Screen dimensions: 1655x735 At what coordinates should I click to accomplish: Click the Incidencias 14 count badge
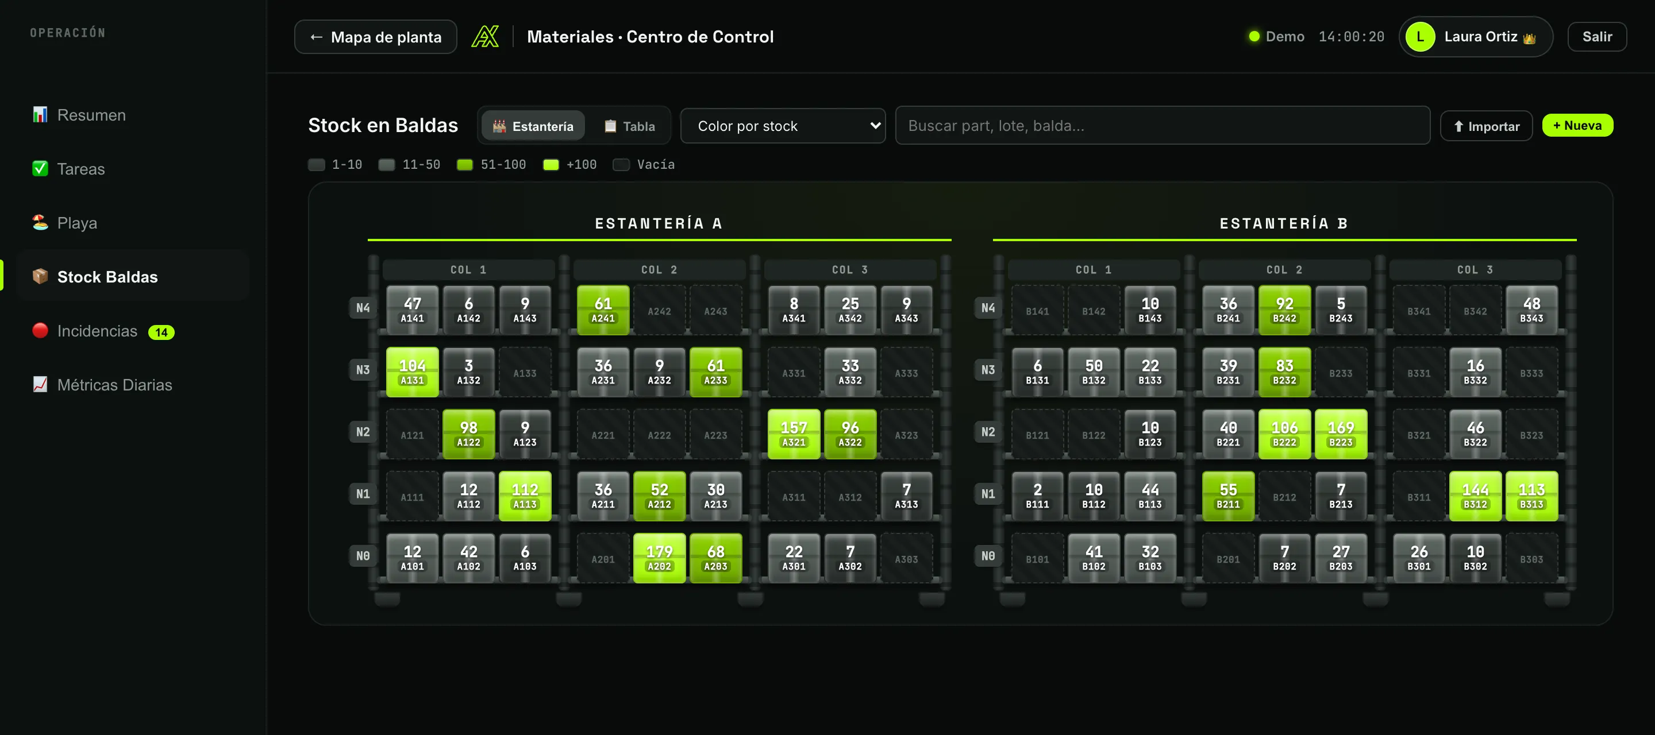coord(161,332)
